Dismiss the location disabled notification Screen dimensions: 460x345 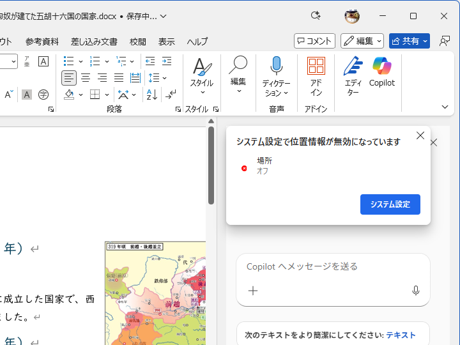coord(420,135)
